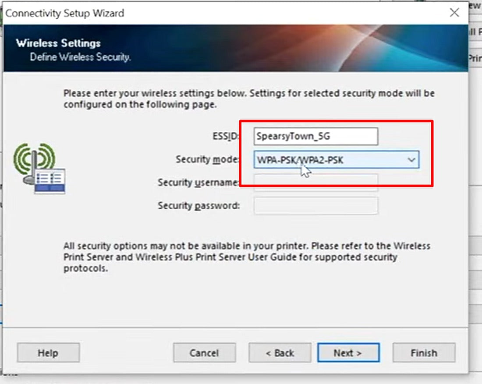
Task: Click the 'Security mode:' label
Action: click(x=207, y=159)
